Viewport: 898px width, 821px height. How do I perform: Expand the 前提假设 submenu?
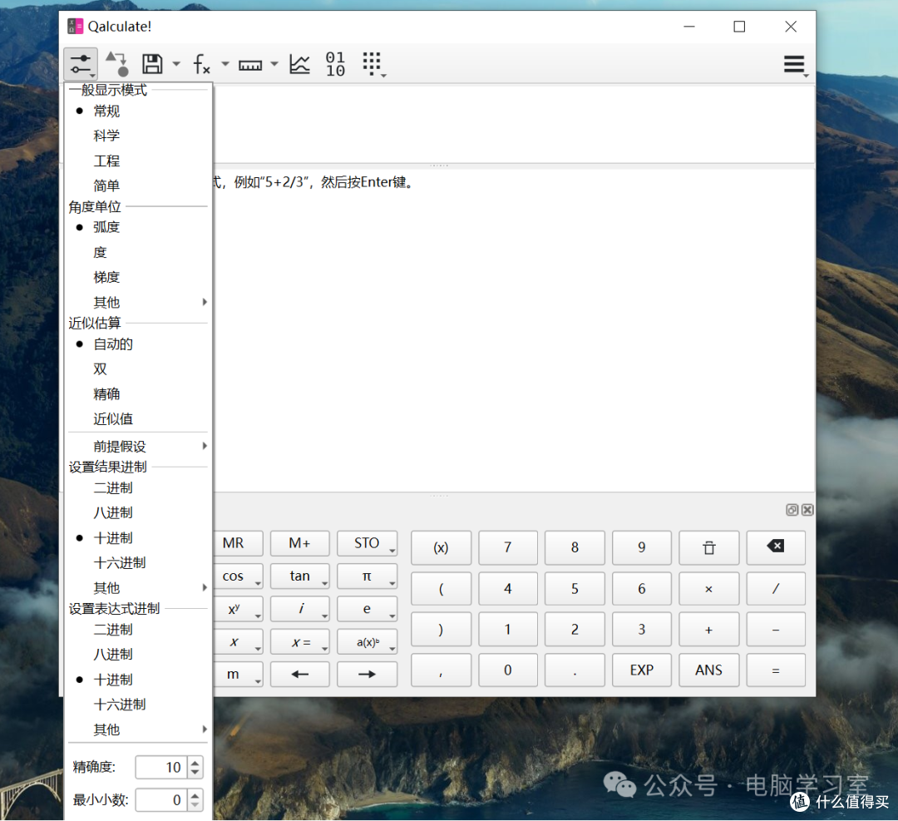pyautogui.click(x=138, y=447)
